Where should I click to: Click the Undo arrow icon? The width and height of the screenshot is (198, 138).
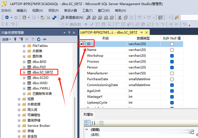(140, 17)
